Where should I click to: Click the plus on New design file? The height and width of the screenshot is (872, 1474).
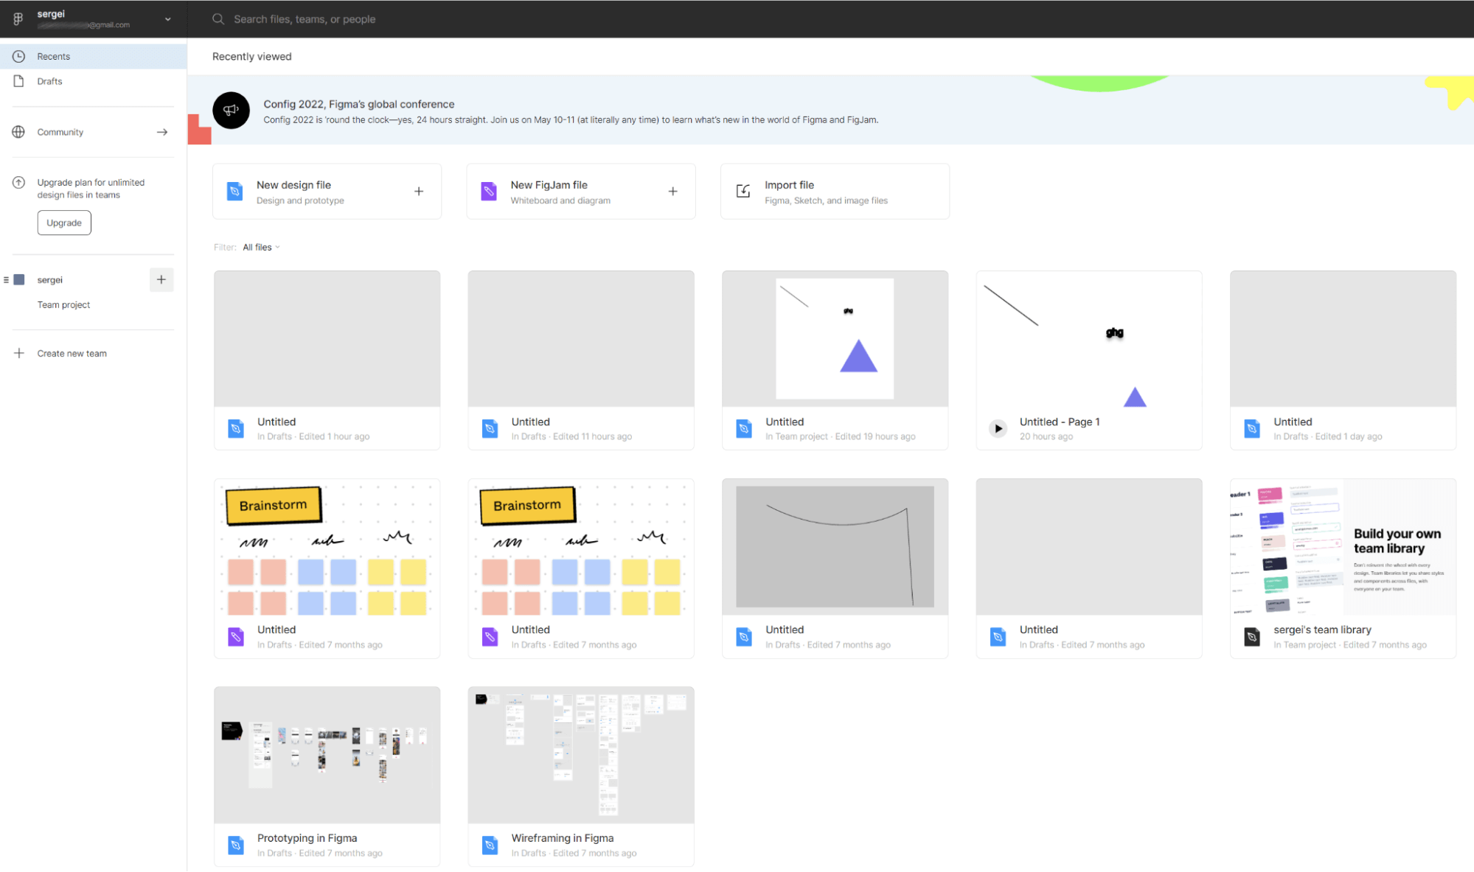pos(419,191)
